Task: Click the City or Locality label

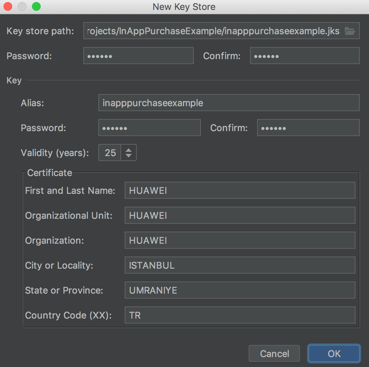Action: [59, 265]
